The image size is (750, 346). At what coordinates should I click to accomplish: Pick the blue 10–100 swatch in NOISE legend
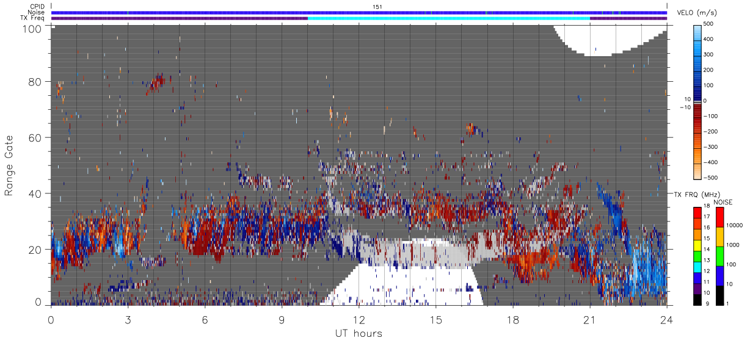coord(719,275)
